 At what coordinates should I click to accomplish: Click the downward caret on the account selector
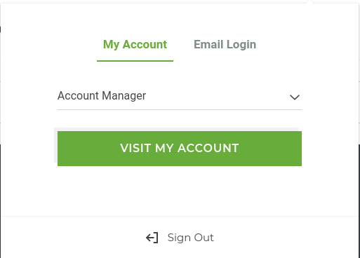tap(295, 97)
